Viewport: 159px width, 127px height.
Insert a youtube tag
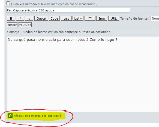coord(25,25)
